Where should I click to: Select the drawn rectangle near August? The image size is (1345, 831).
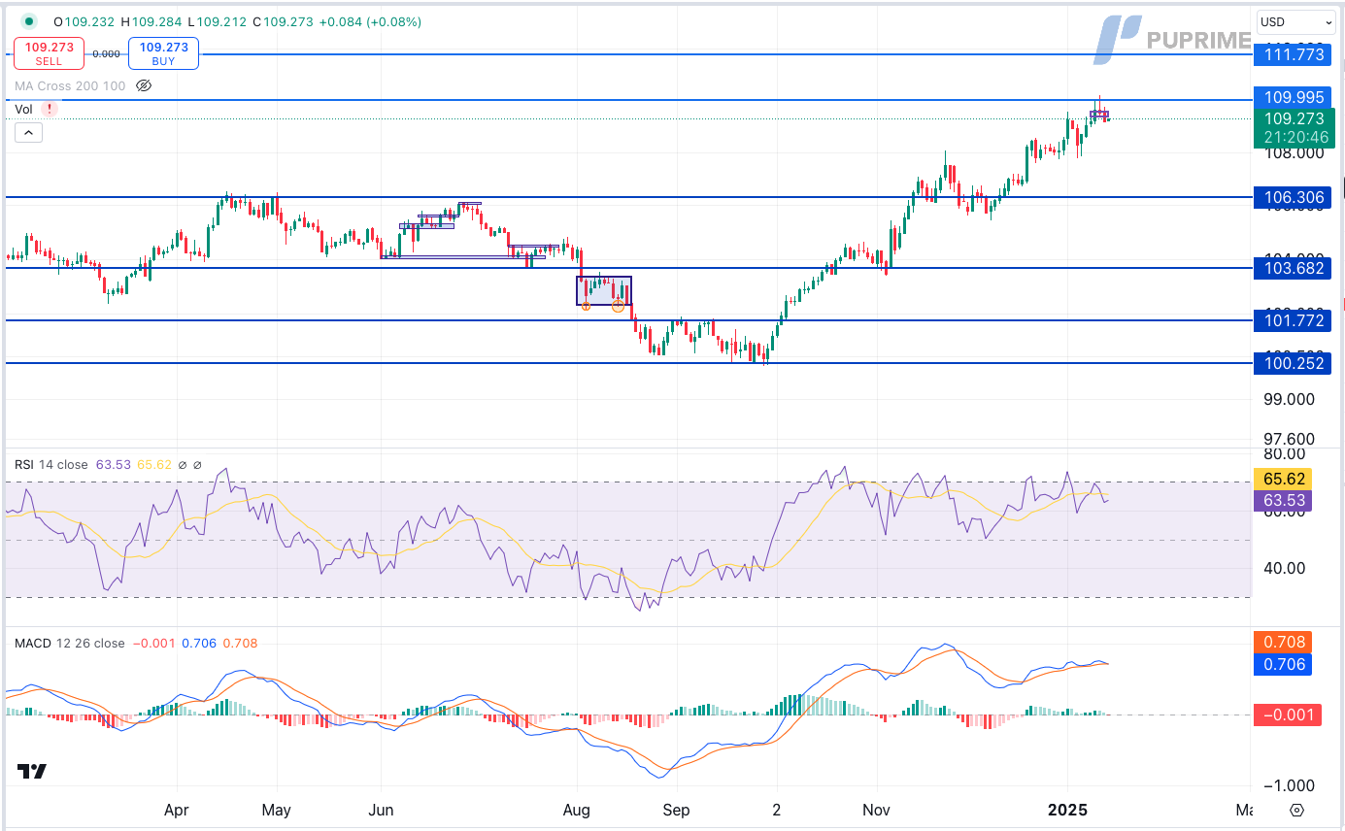point(604,291)
